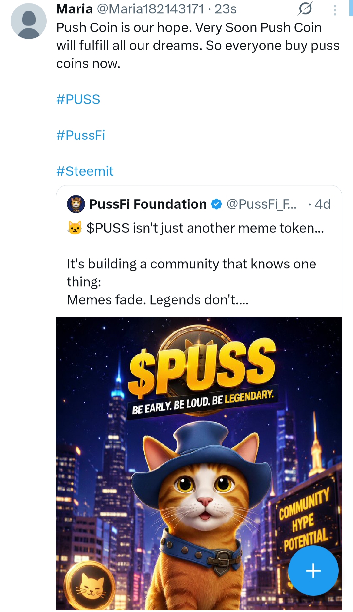Open the three-dot more options menu
The height and width of the screenshot is (612, 353).
click(335, 10)
